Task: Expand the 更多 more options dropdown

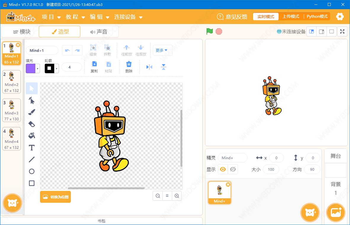Action: [x=162, y=50]
